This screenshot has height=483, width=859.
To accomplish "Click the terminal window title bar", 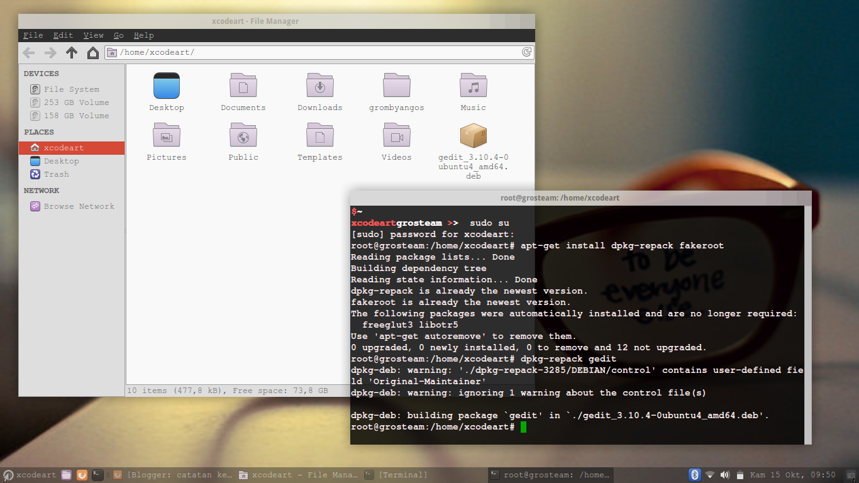I will click(581, 197).
